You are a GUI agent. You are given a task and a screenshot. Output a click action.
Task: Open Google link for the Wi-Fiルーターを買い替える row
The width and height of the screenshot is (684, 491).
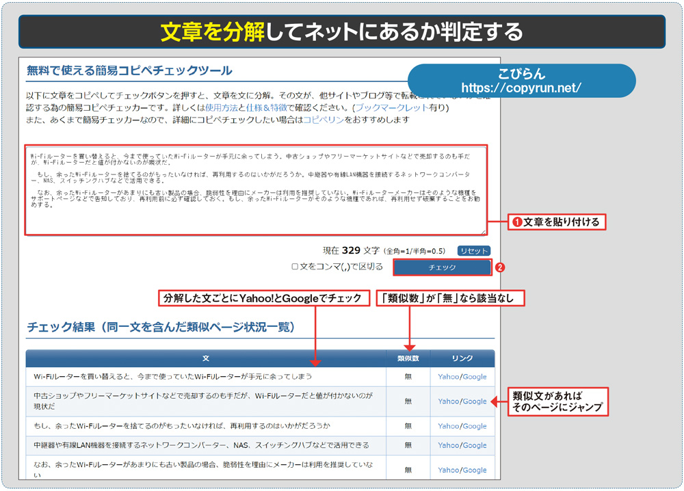tap(475, 375)
